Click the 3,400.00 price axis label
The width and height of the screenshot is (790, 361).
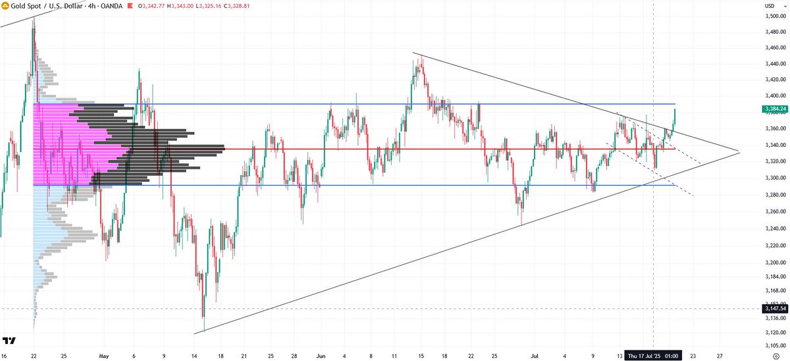coord(774,96)
